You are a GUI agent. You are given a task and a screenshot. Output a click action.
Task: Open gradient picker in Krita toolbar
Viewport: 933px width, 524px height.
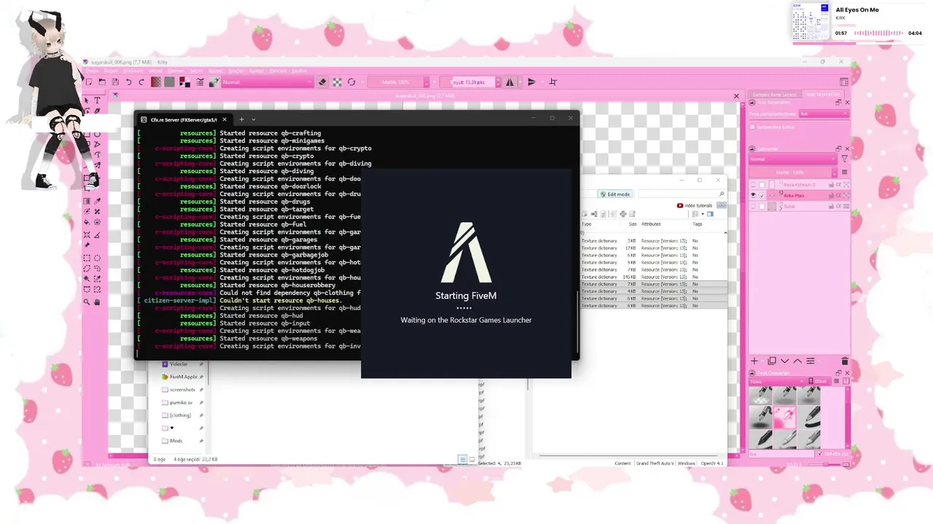click(x=156, y=82)
